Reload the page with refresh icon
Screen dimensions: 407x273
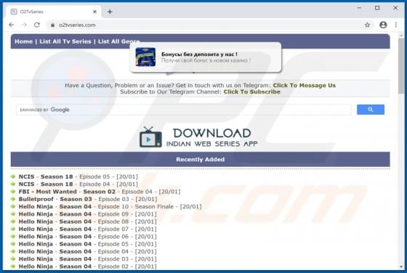pos(37,25)
